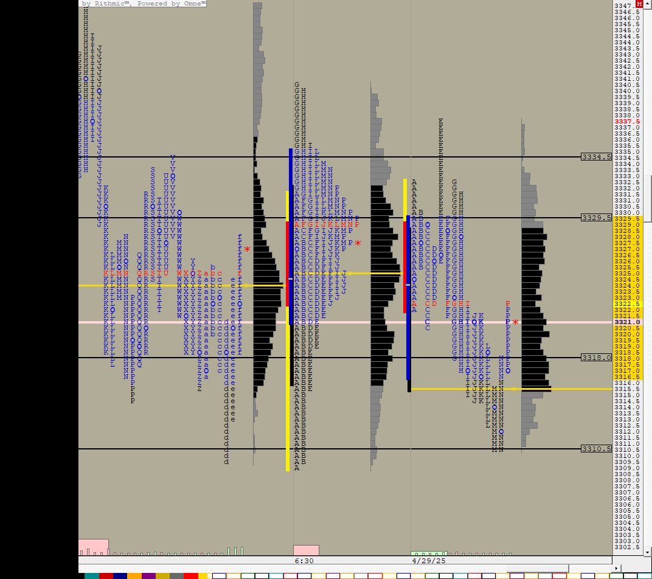The height and width of the screenshot is (579, 652).
Task: Select the 3334.5 price level label
Action: click(x=596, y=157)
